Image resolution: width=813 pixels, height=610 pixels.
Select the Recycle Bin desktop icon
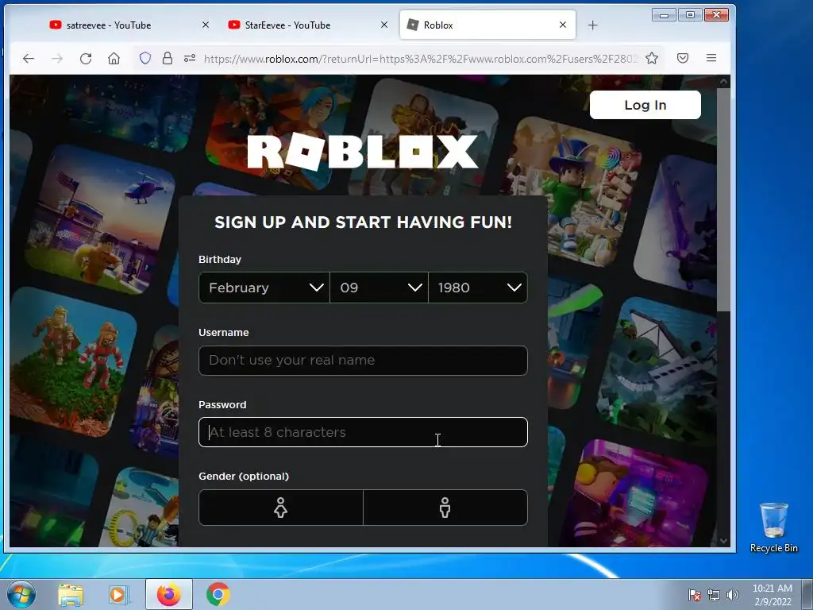click(x=773, y=528)
